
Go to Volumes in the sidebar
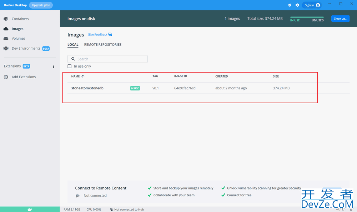19,39
